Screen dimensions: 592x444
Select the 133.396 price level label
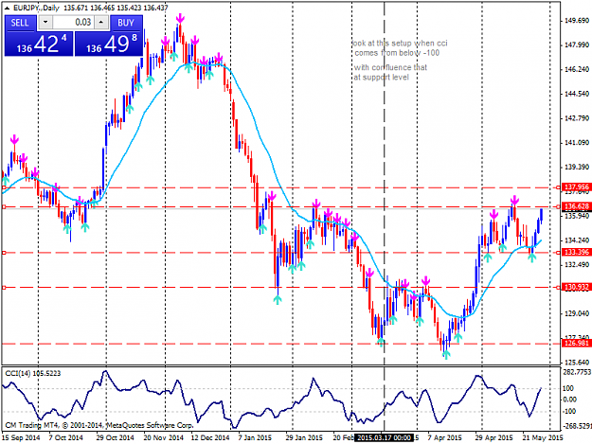click(577, 252)
